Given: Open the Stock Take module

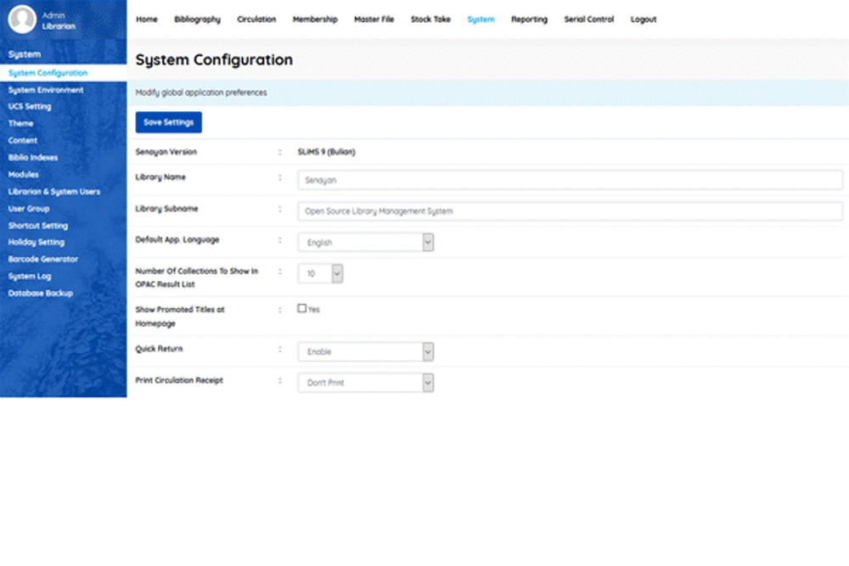Looking at the screenshot, I should pyautogui.click(x=430, y=19).
